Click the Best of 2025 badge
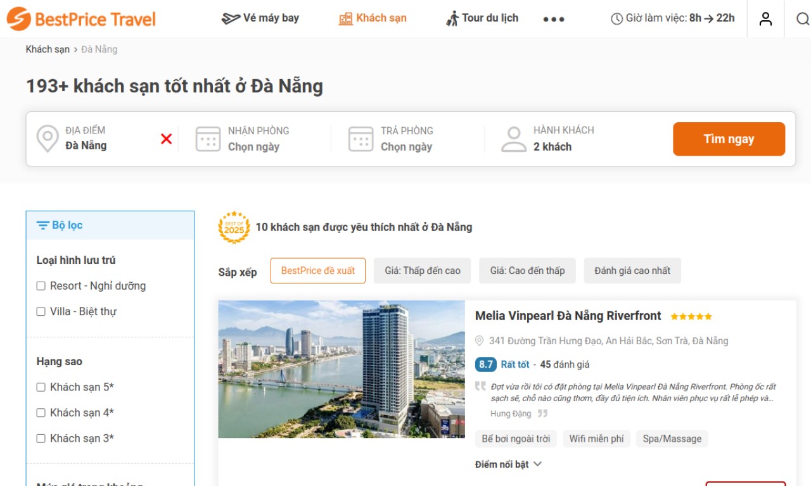This screenshot has height=486, width=811. (234, 227)
